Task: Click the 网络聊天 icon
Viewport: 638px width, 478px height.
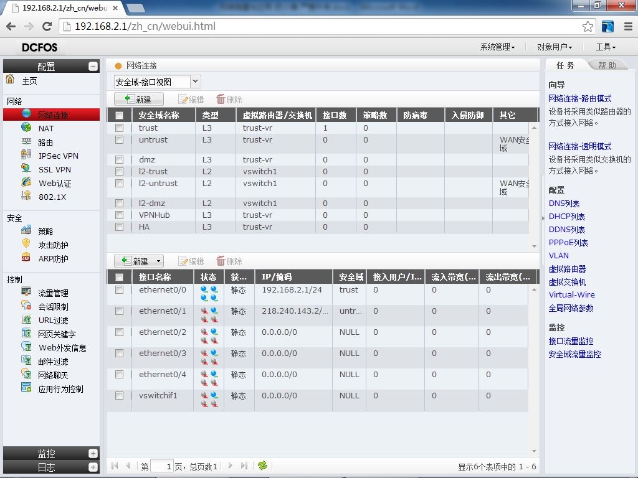Action: 26,374
